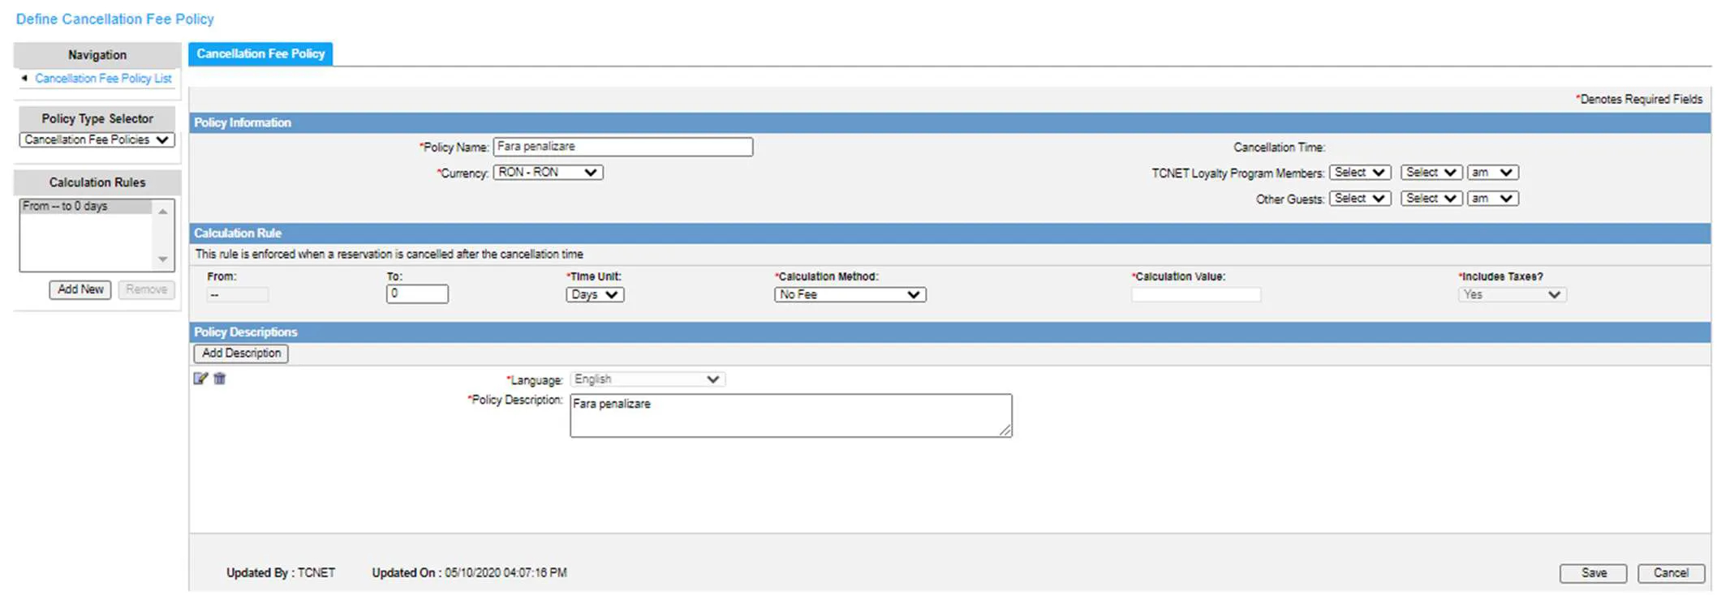Image resolution: width=1717 pixels, height=595 pixels.
Task: Open the Includes Taxes dropdown
Action: [1512, 294]
